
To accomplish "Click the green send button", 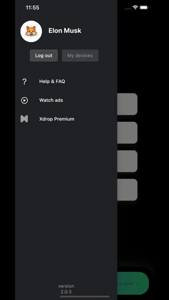I will [x=133, y=283].
